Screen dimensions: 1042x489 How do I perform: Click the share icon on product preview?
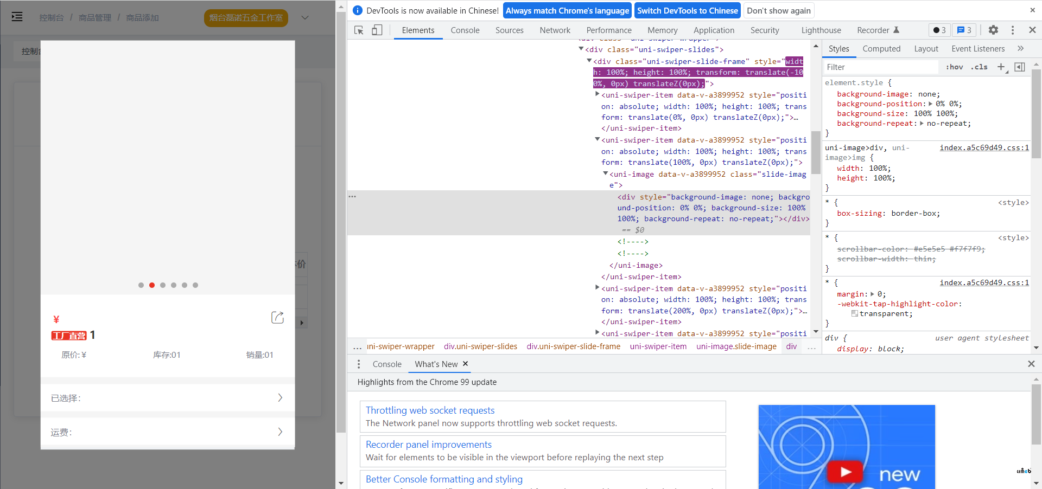277,318
